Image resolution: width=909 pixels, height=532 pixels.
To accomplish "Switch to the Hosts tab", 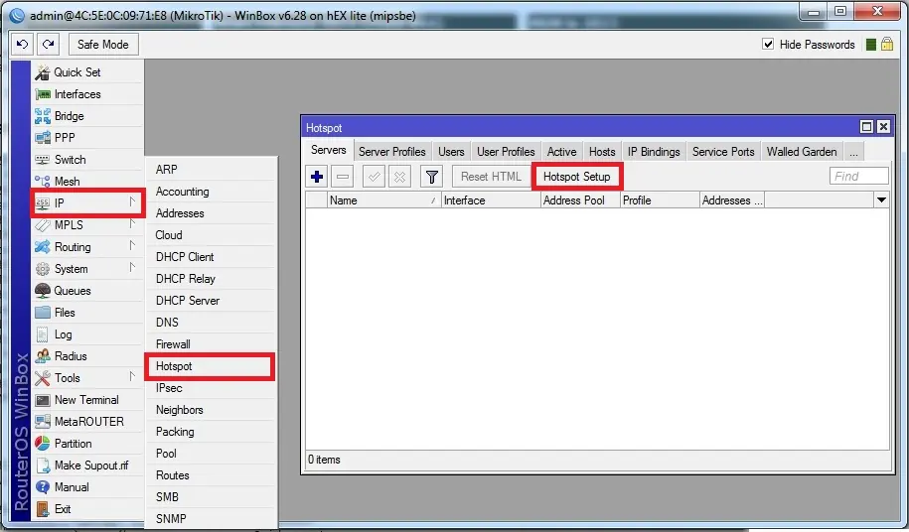I will 602,152.
